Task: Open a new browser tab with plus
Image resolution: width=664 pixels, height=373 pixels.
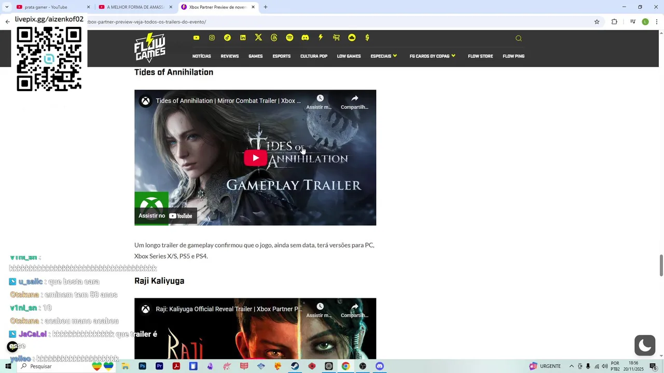Action: pyautogui.click(x=266, y=7)
